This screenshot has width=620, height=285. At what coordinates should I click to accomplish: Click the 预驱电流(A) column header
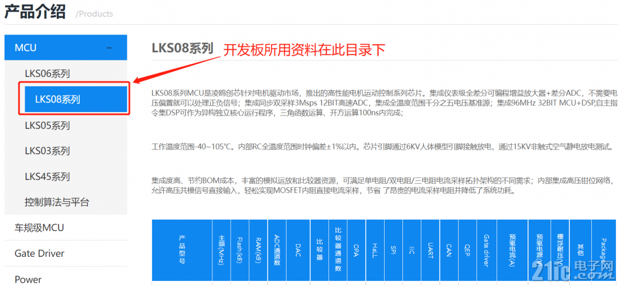512,250
